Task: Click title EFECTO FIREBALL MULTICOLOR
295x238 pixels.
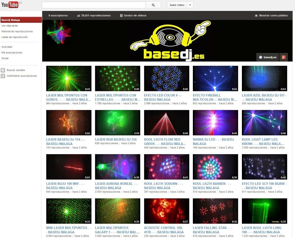Action: 215,97
